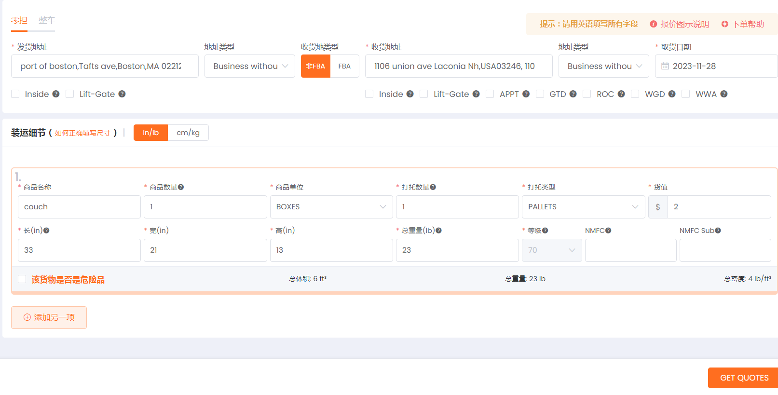Select the cm/kg unit tab
Screen dimensions: 778x395
click(188, 133)
